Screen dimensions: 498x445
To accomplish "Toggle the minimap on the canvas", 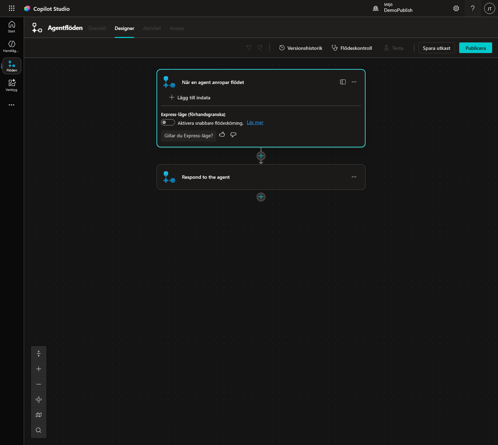I will (x=39, y=415).
